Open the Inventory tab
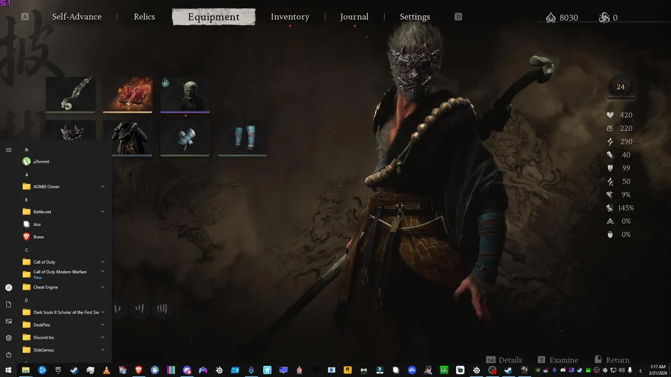 coord(290,17)
